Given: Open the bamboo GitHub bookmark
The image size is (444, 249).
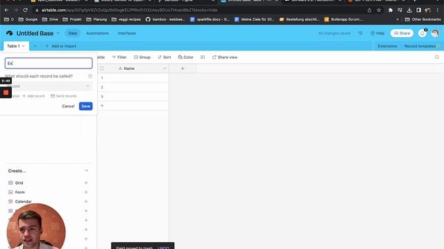Looking at the screenshot, I should pos(165,19).
